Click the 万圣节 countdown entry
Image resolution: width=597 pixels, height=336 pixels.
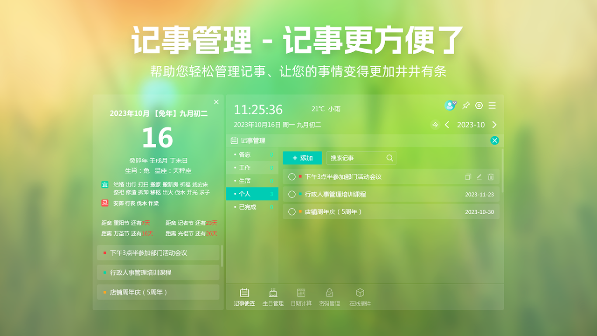pos(127,233)
